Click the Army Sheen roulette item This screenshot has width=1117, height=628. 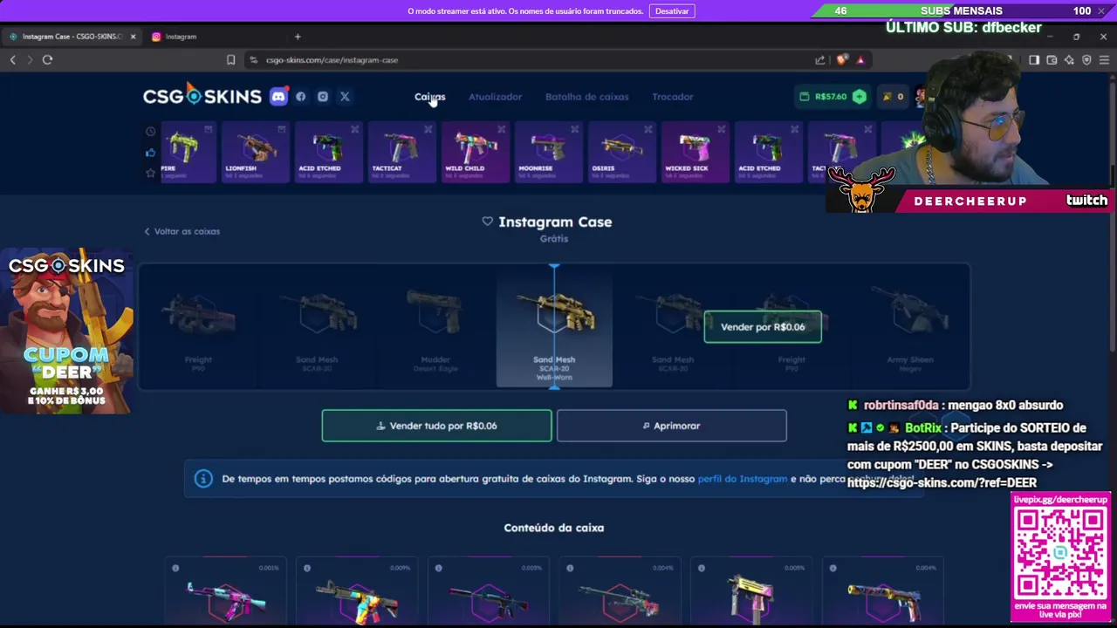pos(910,327)
